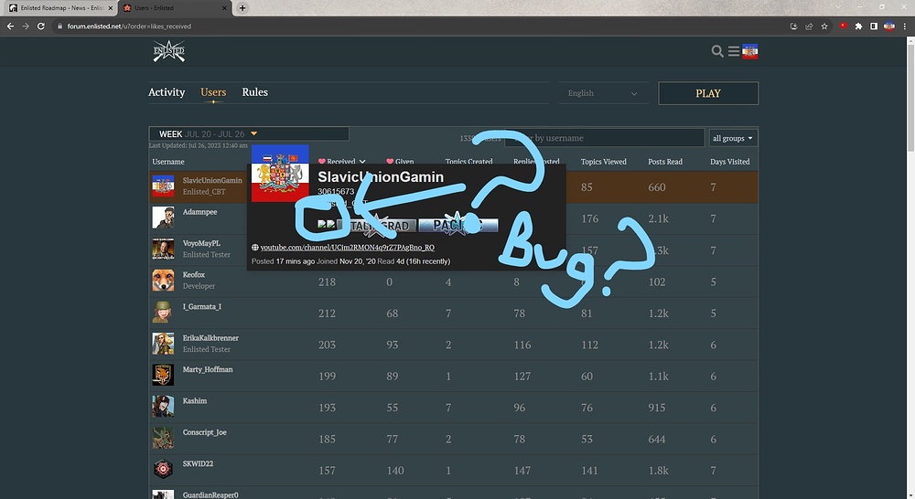Screen dimensions: 915x499
Task: Switch to Enlisted Roadmap browser tab
Action: (59, 7)
